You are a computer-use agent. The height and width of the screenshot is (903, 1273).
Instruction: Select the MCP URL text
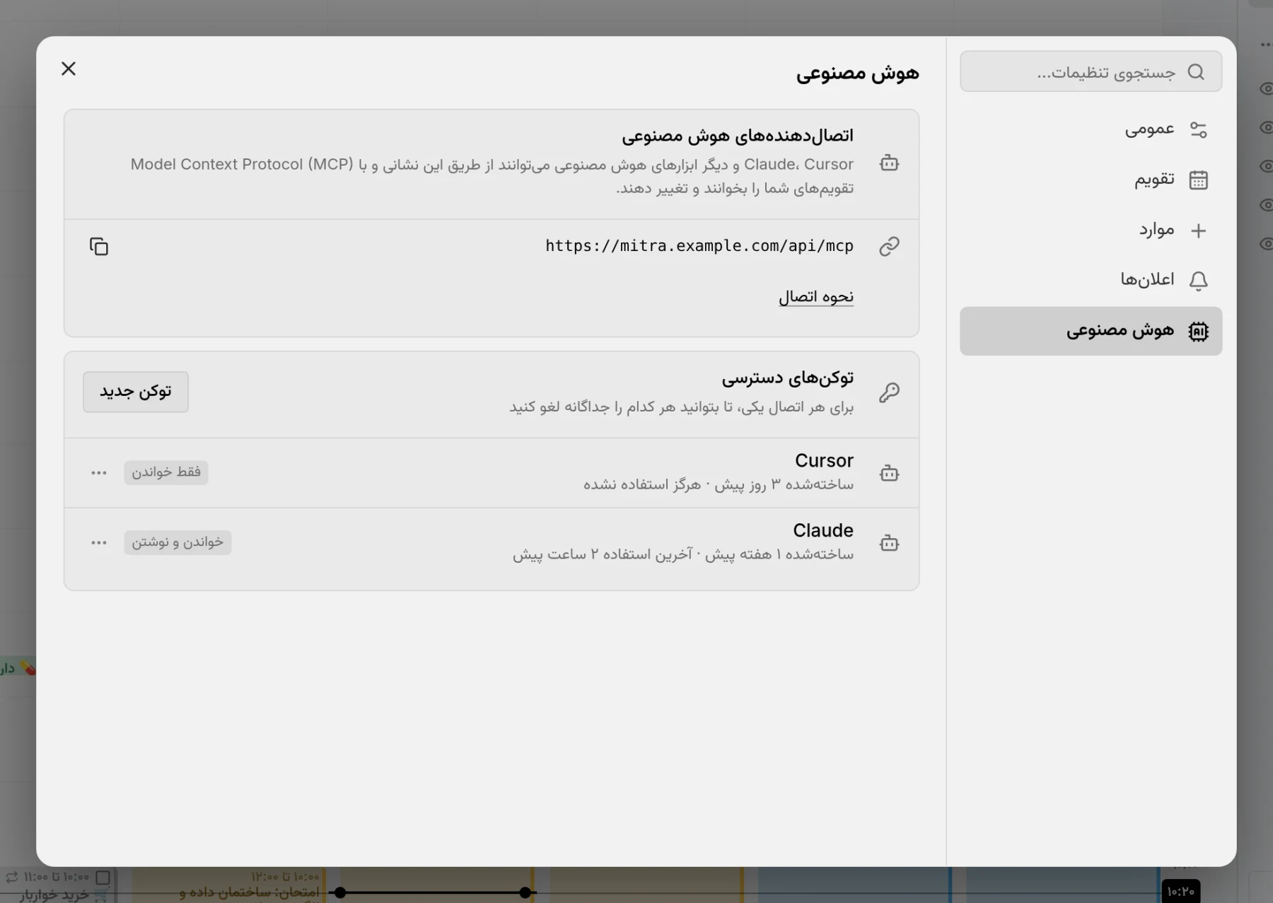pyautogui.click(x=699, y=246)
